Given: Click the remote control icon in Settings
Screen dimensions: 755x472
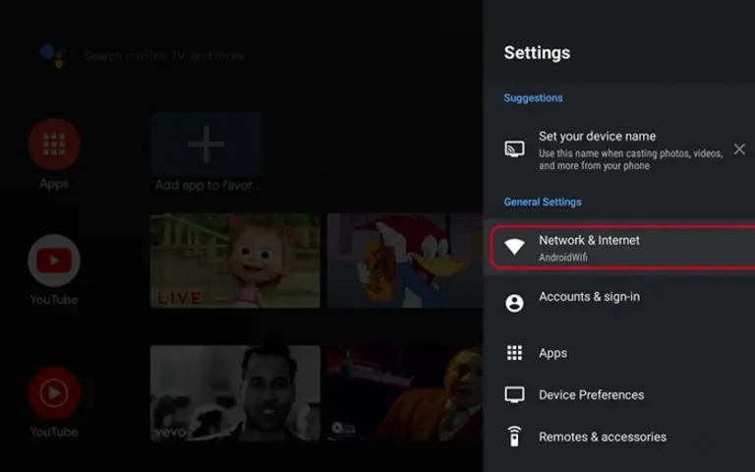Looking at the screenshot, I should (514, 437).
